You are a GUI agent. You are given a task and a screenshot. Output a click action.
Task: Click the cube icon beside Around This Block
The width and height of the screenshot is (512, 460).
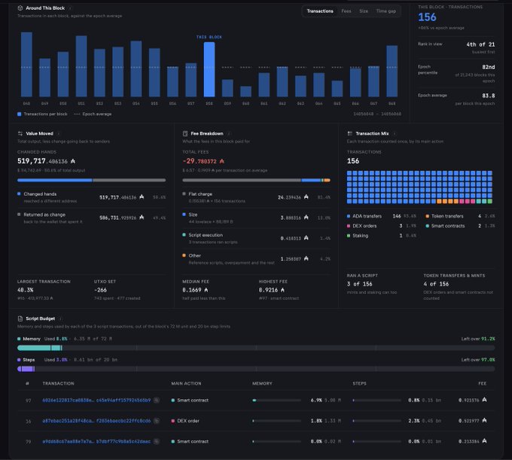click(x=20, y=8)
